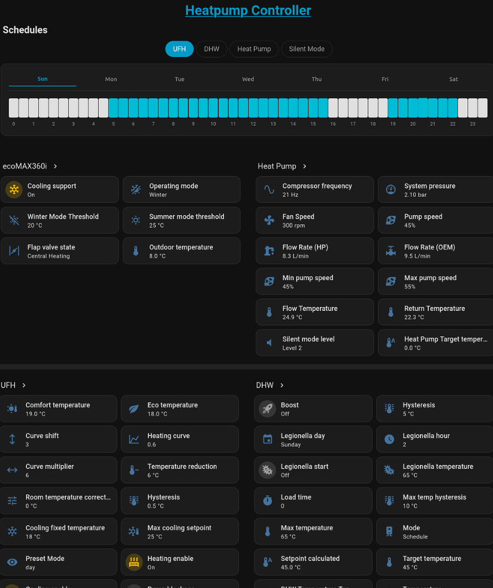Image resolution: width=493 pixels, height=588 pixels.
Task: Click the Legionella day calendar icon
Action: pyautogui.click(x=267, y=440)
